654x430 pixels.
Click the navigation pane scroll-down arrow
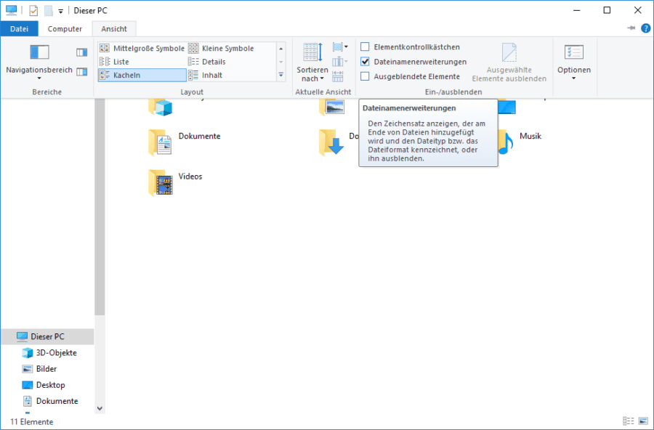point(100,408)
